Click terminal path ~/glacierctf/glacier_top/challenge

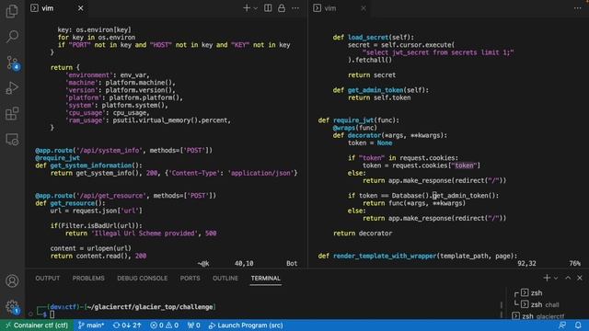click(x=151, y=306)
